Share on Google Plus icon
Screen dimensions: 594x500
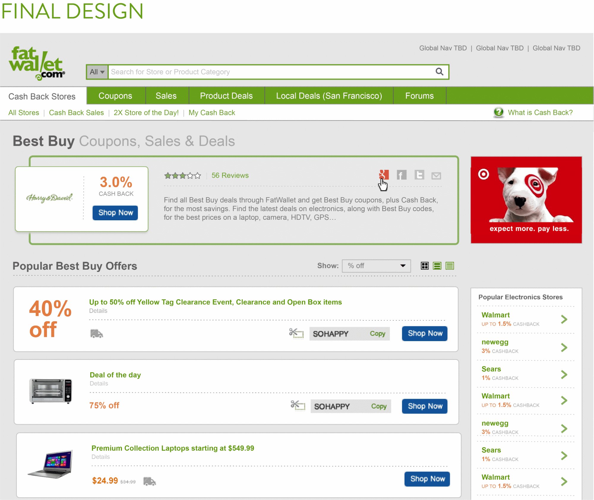click(x=384, y=175)
